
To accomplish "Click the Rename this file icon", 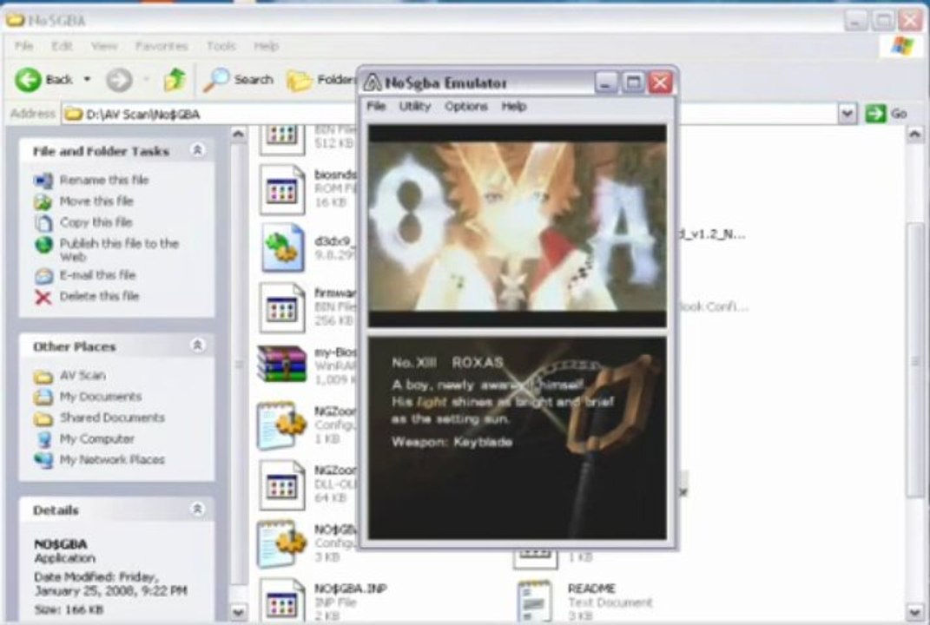I will 43,181.
